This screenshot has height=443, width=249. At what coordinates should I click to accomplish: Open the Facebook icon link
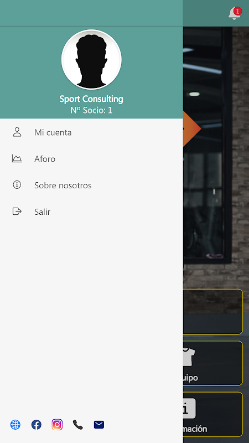point(37,425)
